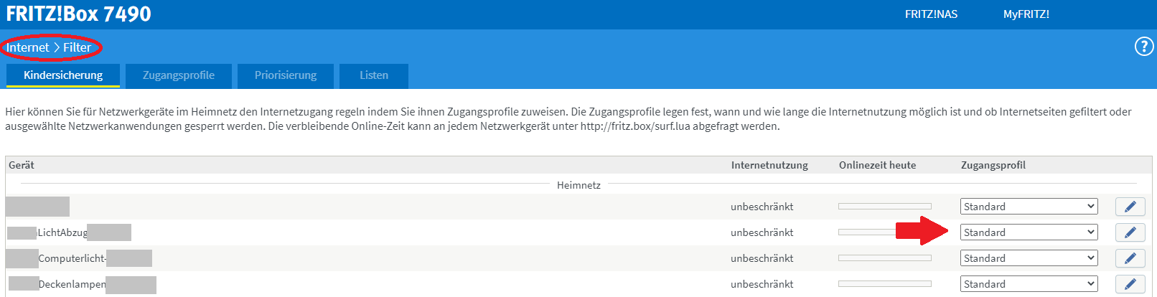The height and width of the screenshot is (297, 1157).
Task: Edit the first unnamed device's entry
Action: coord(1130,207)
